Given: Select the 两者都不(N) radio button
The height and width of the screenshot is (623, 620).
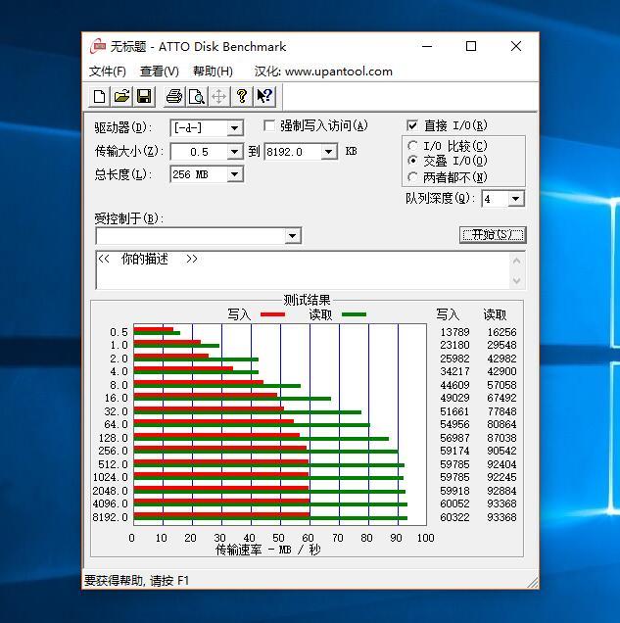Looking at the screenshot, I should click(412, 176).
